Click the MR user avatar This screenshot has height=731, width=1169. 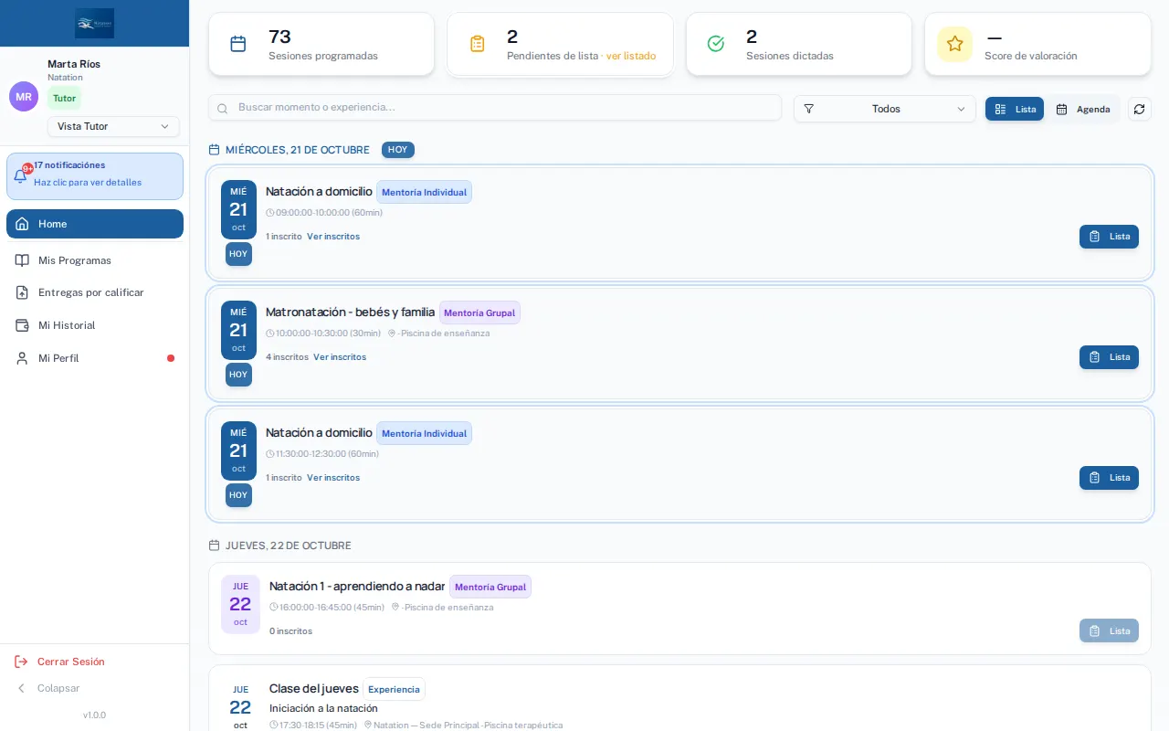(x=24, y=96)
